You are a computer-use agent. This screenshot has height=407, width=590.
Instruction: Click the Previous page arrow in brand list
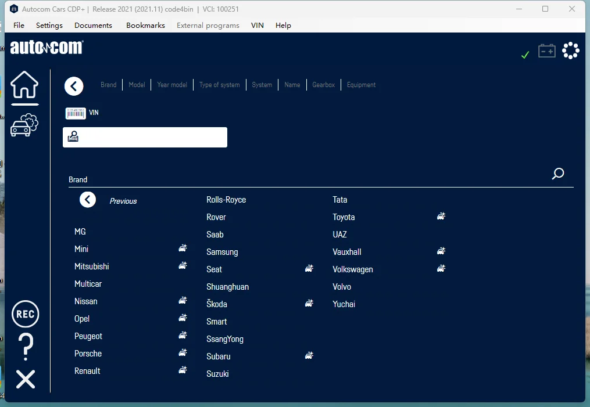(88, 200)
